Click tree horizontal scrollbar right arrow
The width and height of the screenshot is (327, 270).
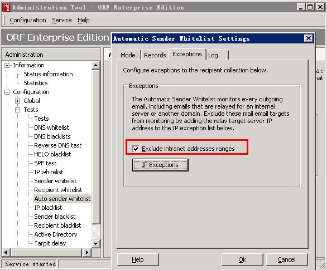pos(86,253)
